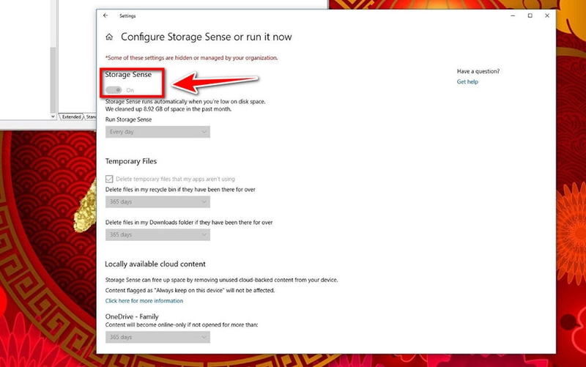Image resolution: width=586 pixels, height=367 pixels.
Task: Open the Run Storage Sense 'Every day' dropdown
Action: [157, 132]
